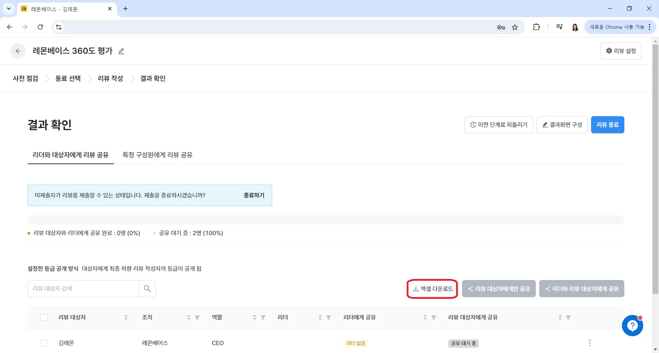Filter the 리더 column
659x353 pixels.
click(x=329, y=317)
